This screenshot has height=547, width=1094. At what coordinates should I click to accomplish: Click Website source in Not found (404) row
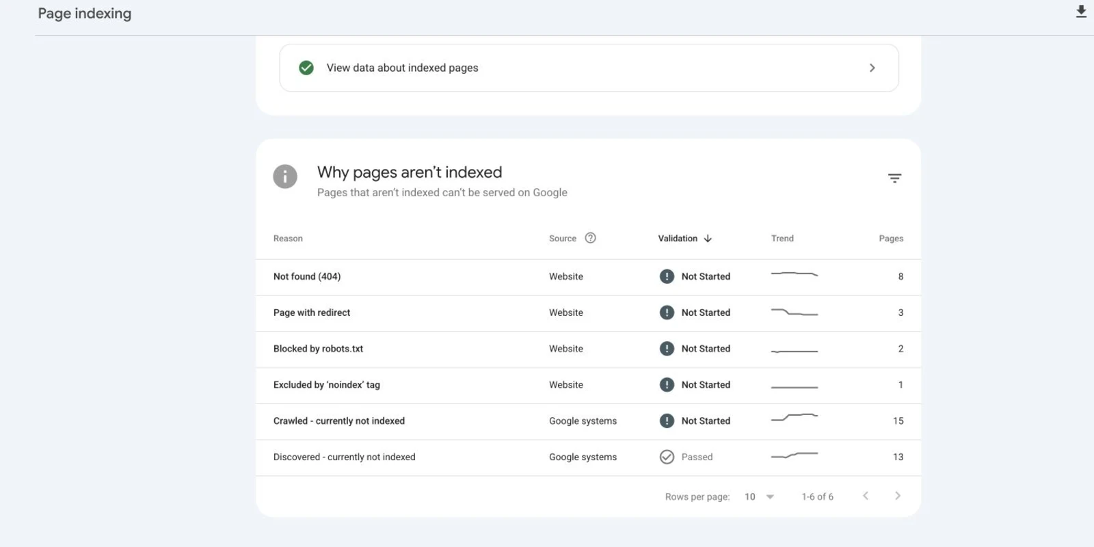pyautogui.click(x=566, y=276)
